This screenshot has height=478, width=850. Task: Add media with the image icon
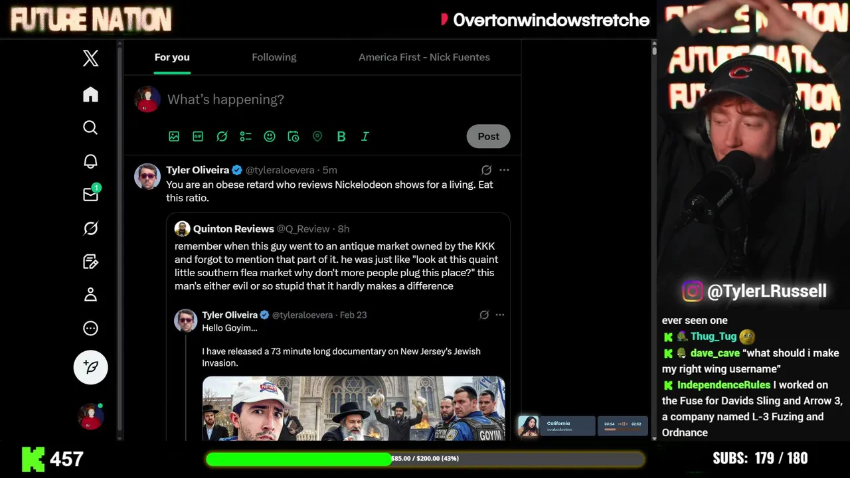(174, 136)
